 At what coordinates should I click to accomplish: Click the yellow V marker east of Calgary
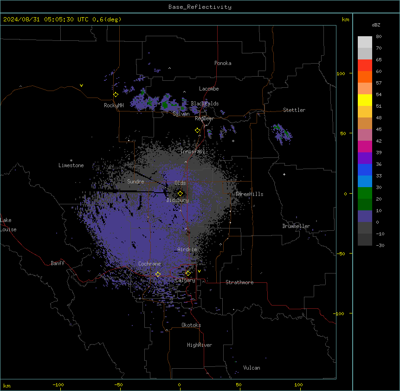click(x=199, y=271)
